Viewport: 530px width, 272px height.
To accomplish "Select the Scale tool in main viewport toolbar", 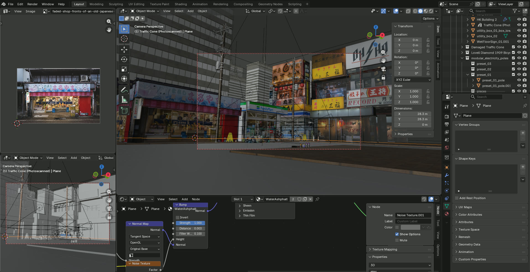I will (124, 69).
